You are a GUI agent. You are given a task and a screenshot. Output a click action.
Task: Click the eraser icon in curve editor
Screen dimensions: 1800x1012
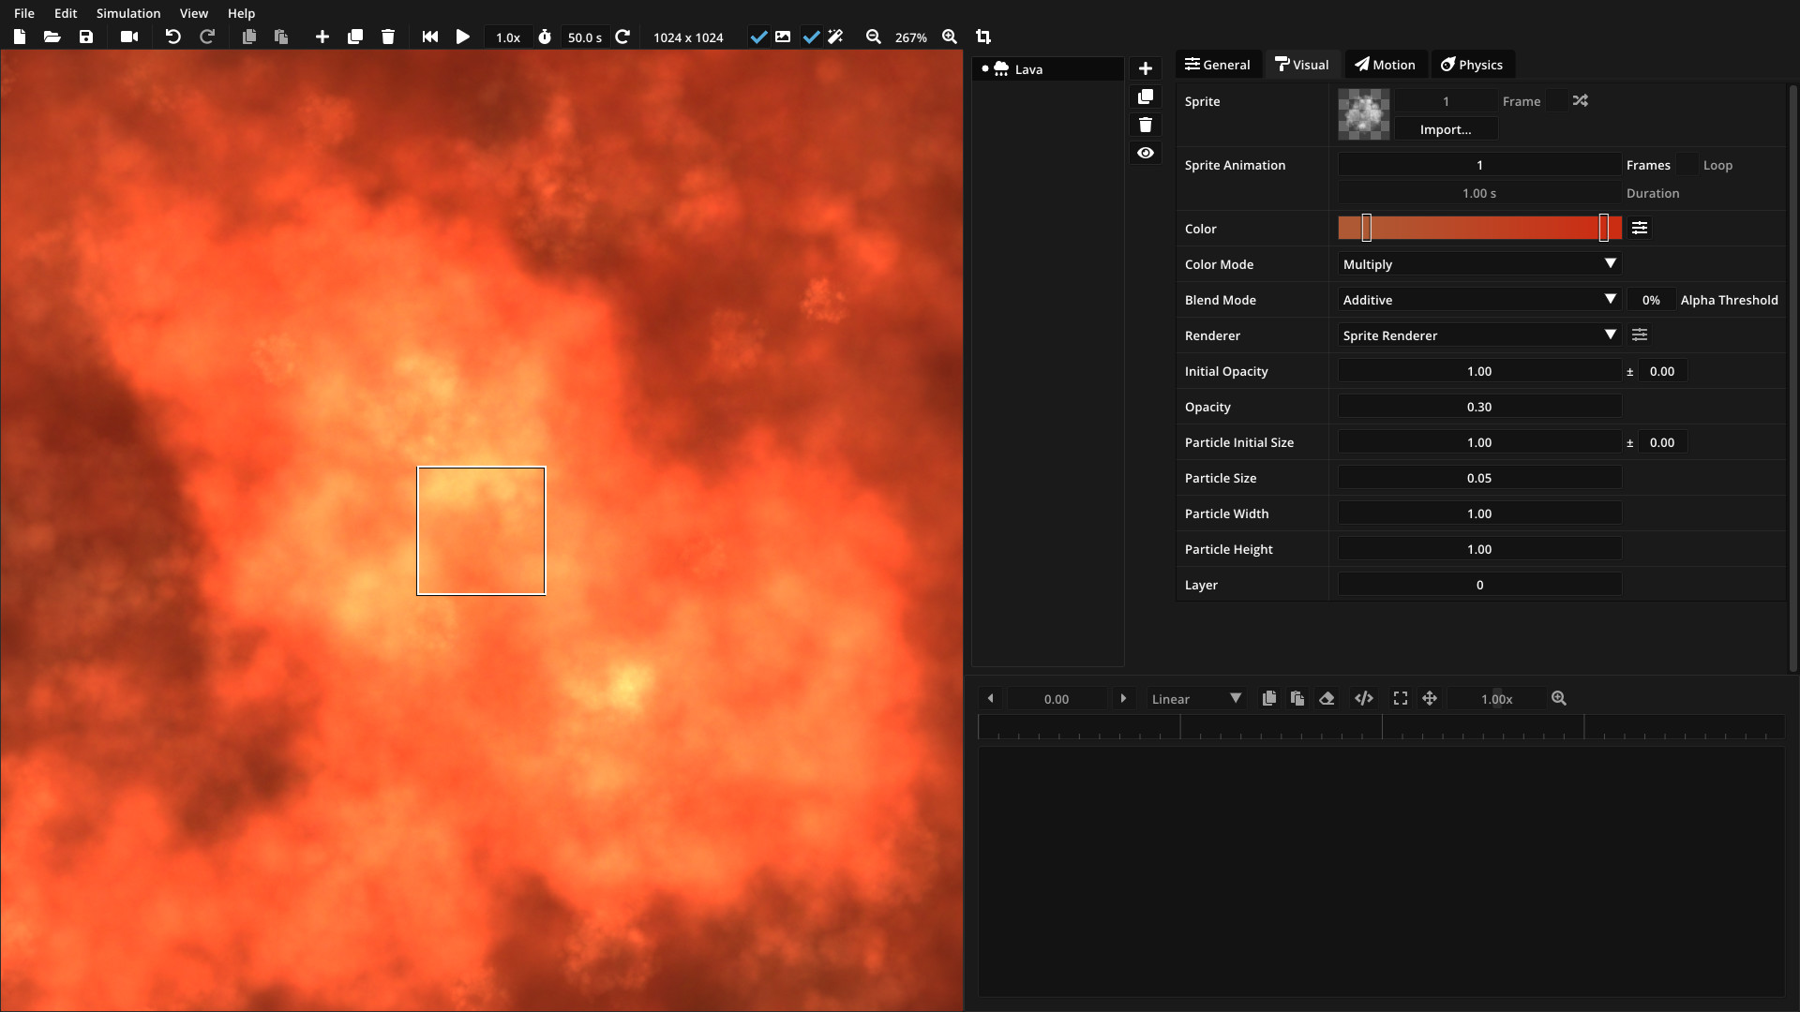pyautogui.click(x=1327, y=698)
